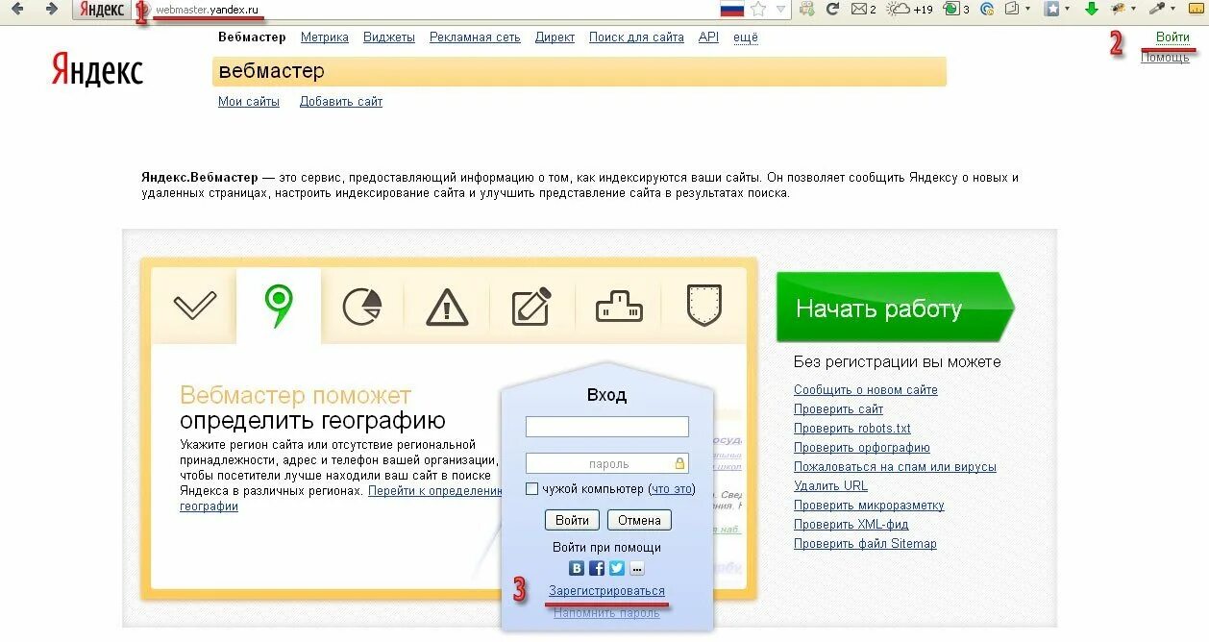Click the Яндекс logo
The height and width of the screenshot is (642, 1209).
[97, 70]
